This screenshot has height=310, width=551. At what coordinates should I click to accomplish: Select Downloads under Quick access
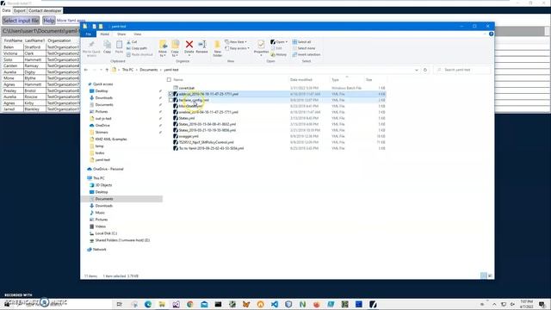(103, 97)
